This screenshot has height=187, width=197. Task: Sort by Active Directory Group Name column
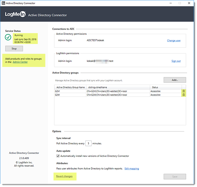pos(70,87)
